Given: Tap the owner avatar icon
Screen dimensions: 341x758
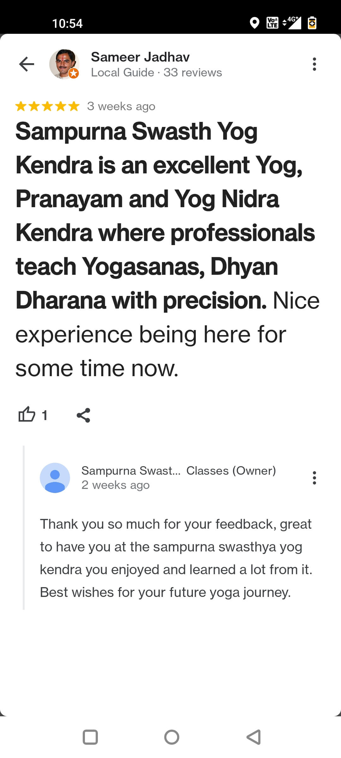Looking at the screenshot, I should pos(55,478).
